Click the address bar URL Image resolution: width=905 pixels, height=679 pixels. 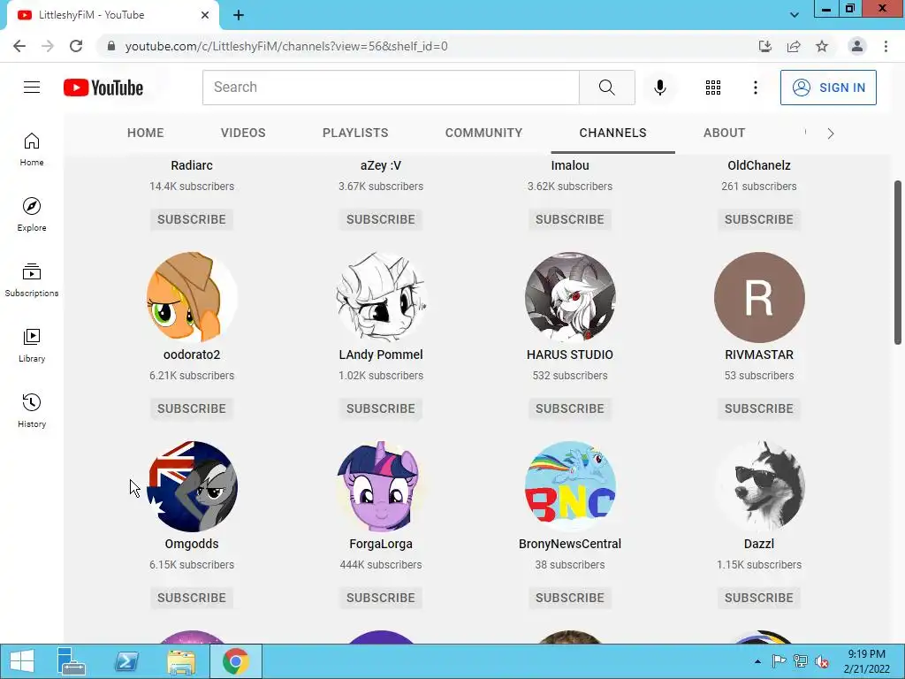[x=286, y=46]
